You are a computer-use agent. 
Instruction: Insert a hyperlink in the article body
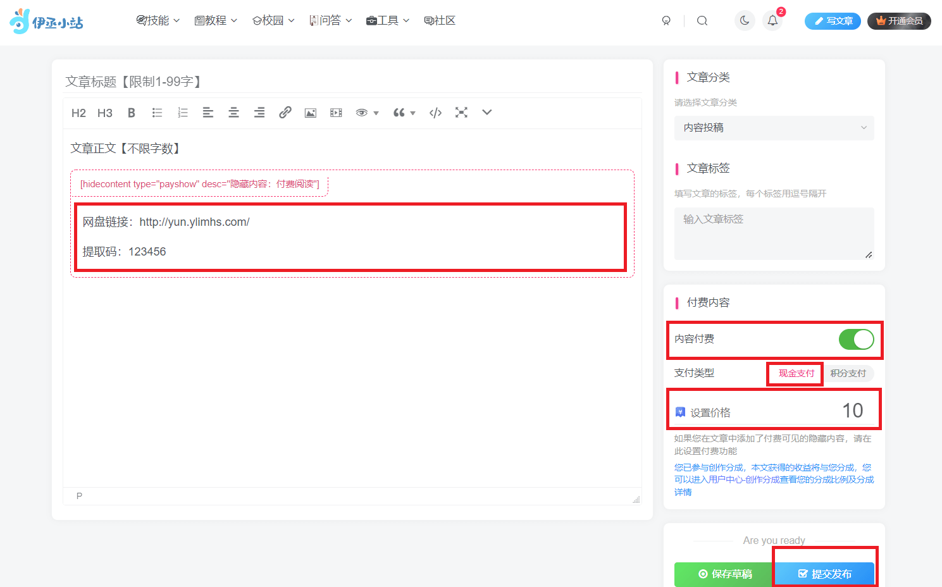tap(285, 113)
